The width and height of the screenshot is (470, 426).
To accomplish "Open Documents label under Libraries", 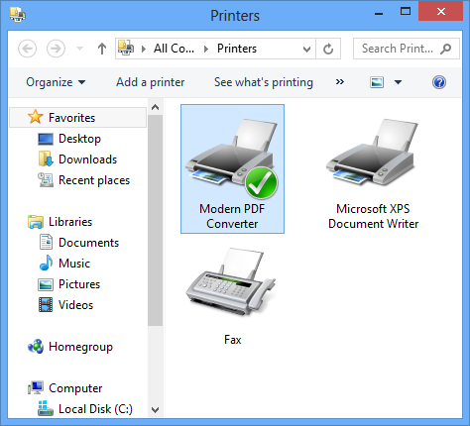I will (88, 243).
